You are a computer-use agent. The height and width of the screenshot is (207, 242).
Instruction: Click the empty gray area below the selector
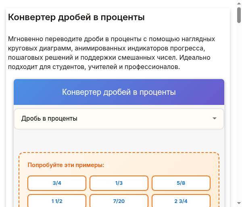(119, 140)
